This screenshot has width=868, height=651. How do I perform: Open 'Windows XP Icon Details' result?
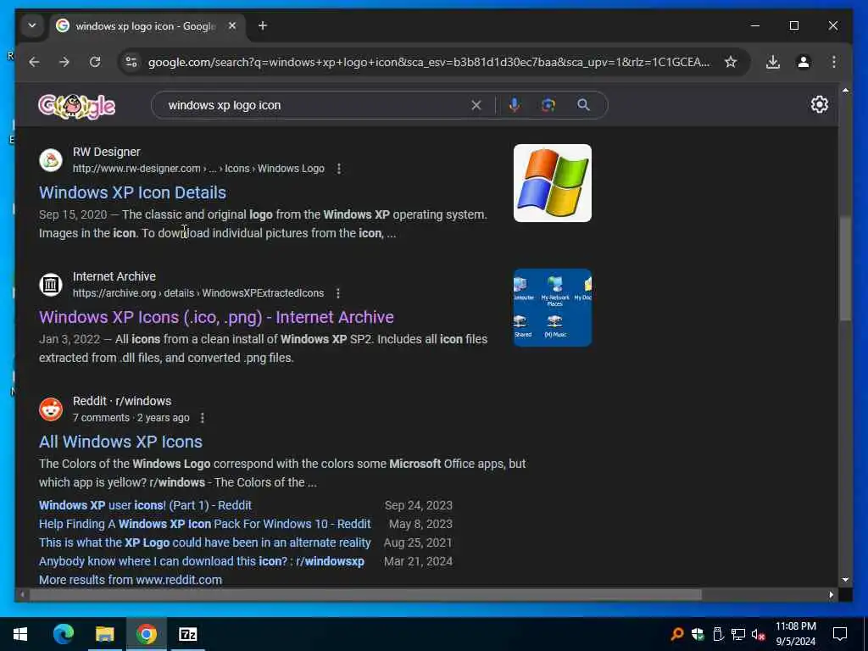click(132, 192)
